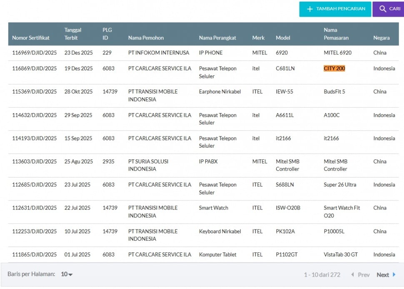Go back using Prev link
The width and height of the screenshot is (404, 289).
[364, 274]
